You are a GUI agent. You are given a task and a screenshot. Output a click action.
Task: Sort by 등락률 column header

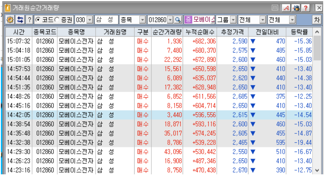pos(300,32)
